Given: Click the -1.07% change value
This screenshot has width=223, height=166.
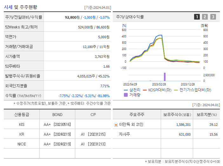Looking at the screenshot, I should [104, 17].
